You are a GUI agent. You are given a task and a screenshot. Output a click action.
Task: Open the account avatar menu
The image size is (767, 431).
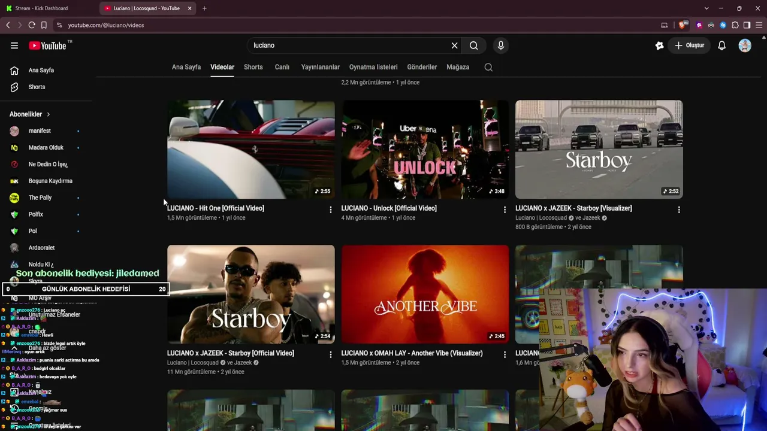(x=745, y=45)
